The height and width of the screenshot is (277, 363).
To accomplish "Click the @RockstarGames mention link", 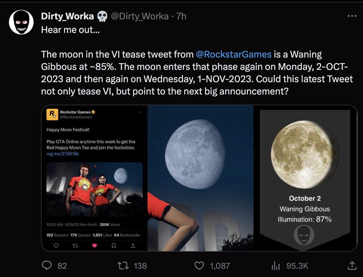I will tap(234, 54).
